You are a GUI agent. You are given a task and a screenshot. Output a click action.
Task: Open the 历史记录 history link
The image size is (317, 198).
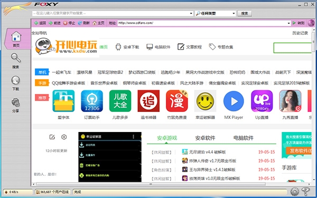click(300, 33)
